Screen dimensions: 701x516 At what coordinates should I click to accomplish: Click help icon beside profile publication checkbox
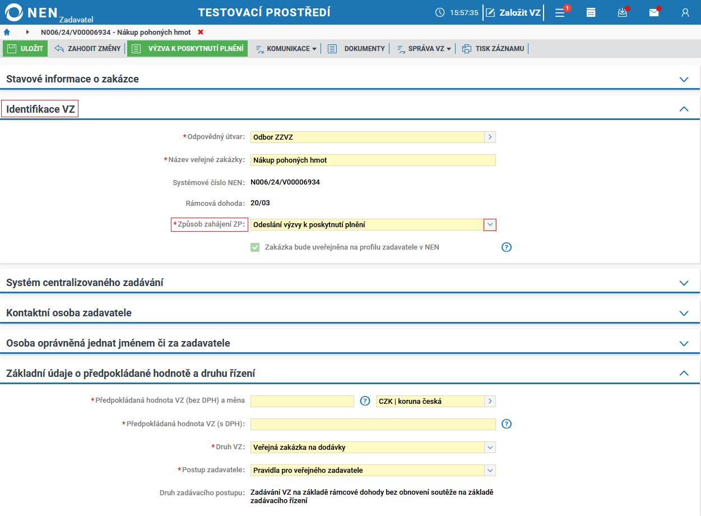[x=507, y=247]
